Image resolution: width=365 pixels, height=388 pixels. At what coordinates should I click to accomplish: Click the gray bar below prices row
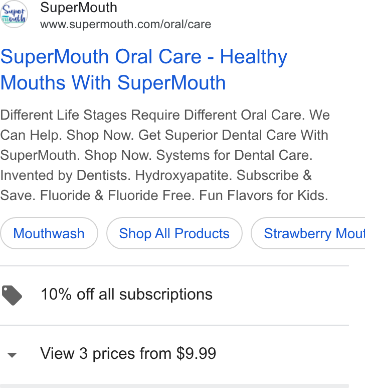point(174,386)
